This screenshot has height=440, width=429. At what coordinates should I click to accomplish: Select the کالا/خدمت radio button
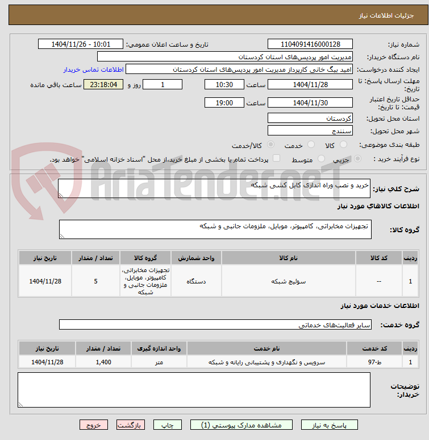pos(270,145)
